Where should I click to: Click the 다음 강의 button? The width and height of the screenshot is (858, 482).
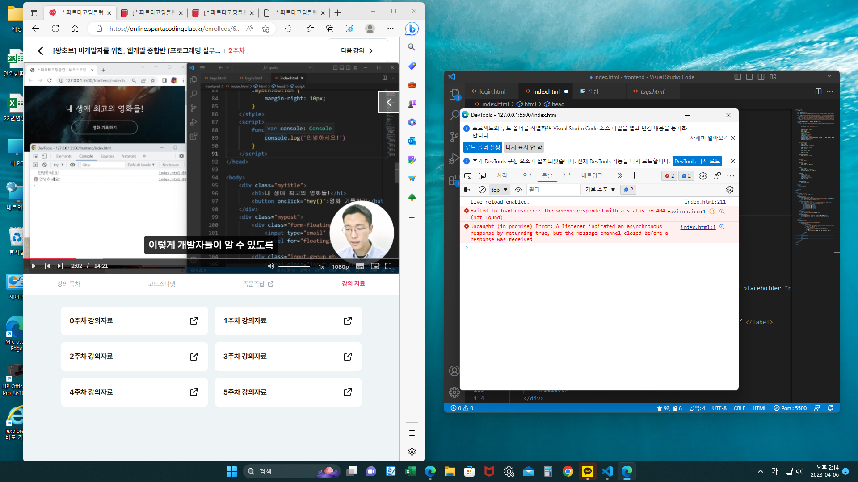(357, 50)
